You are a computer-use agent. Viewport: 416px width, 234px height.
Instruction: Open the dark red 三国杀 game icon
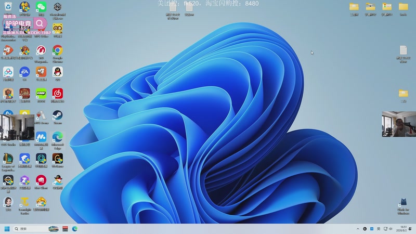point(24,94)
